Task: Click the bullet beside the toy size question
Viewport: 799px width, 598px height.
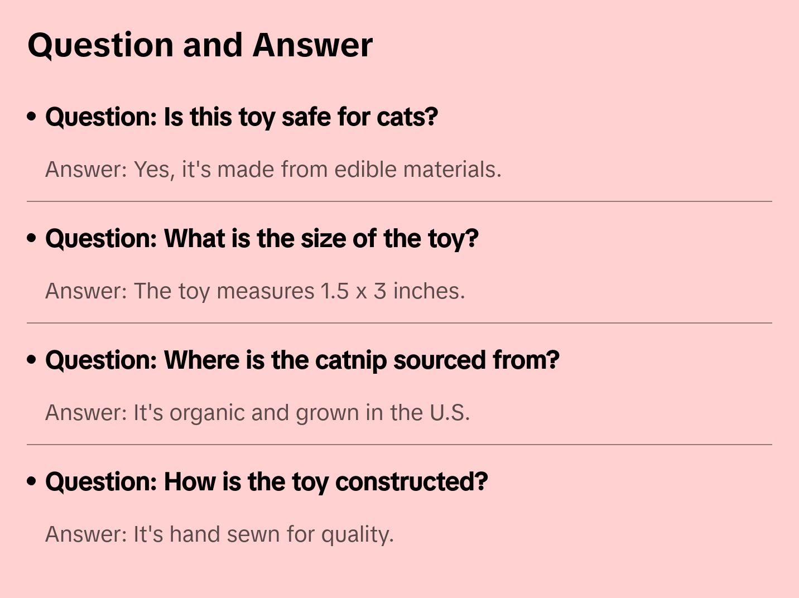Action: (32, 238)
